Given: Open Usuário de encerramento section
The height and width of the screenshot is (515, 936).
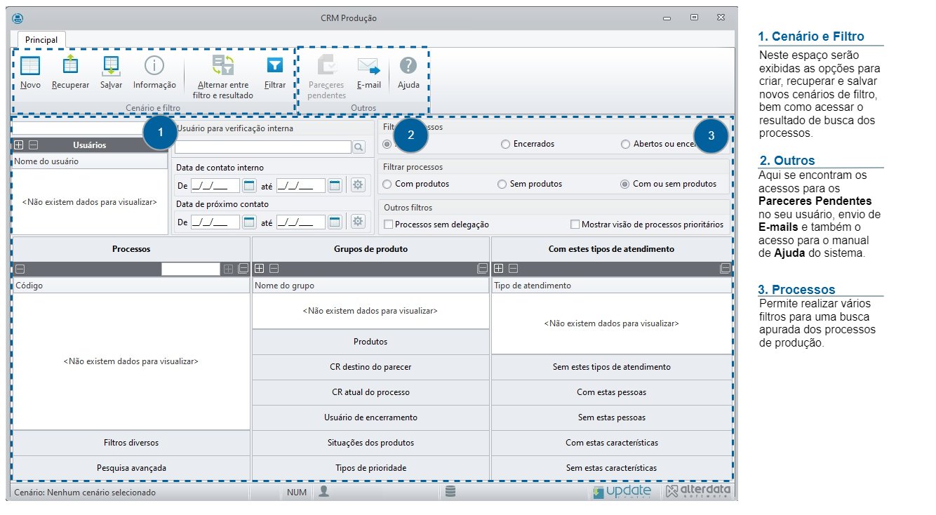Looking at the screenshot, I should click(x=370, y=417).
